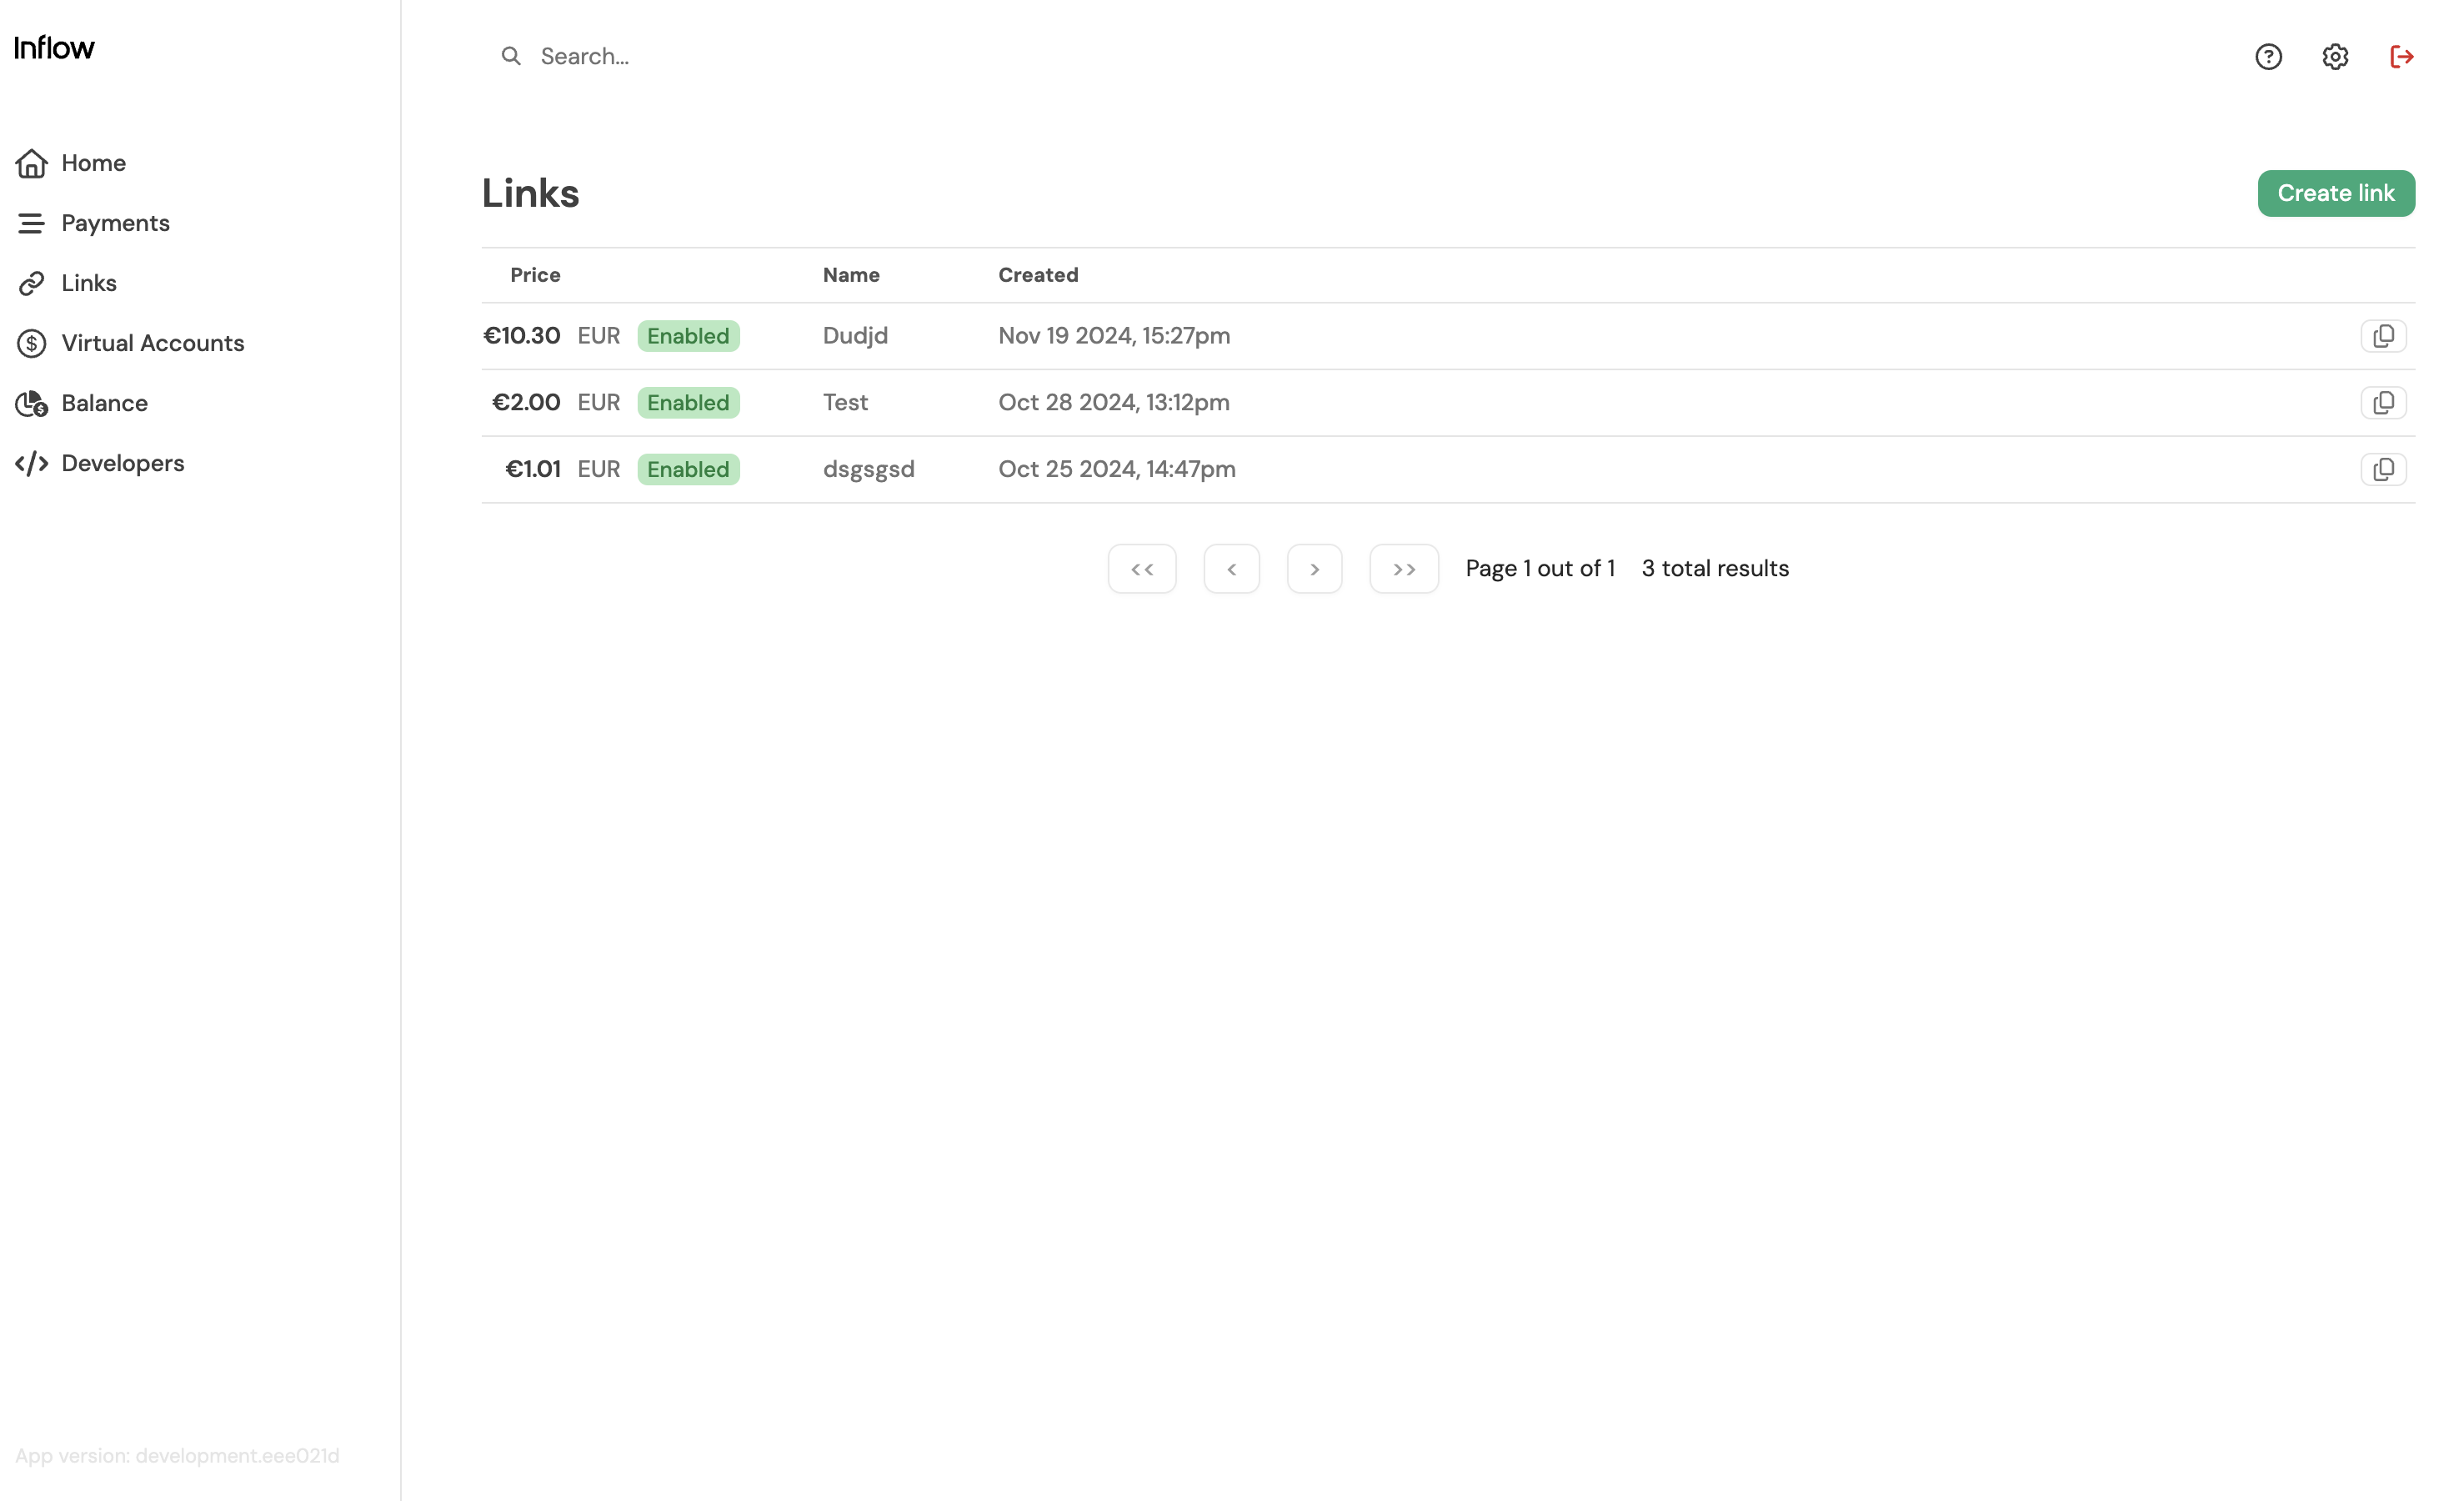Copy the Dudjd link with its copy icon
This screenshot has height=1501, width=2464.
[2383, 335]
